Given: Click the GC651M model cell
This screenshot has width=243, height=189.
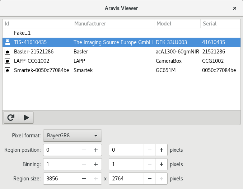Looking at the screenshot, I should [x=166, y=70].
